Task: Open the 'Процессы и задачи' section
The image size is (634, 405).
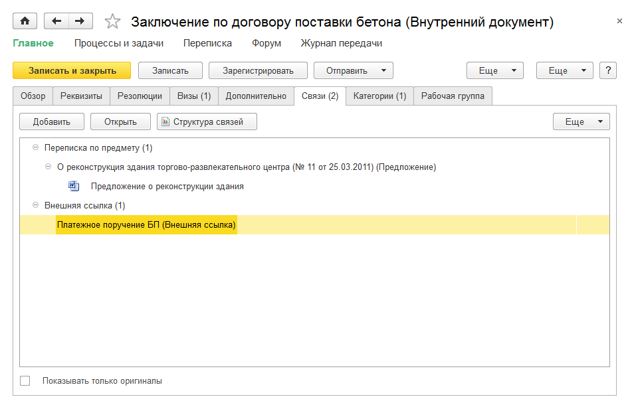Action: tap(118, 43)
